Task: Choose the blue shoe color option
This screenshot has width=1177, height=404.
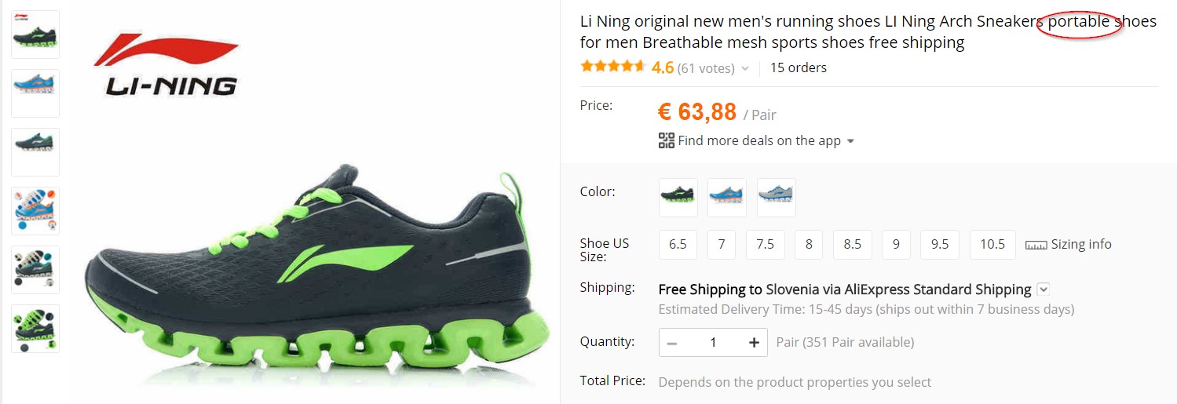Action: pos(727,197)
